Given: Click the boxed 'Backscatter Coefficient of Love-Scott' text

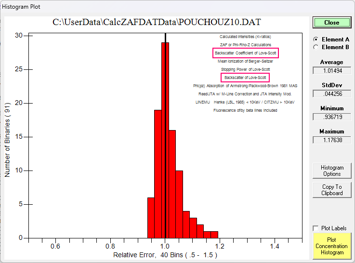Looking at the screenshot, I should pos(245,53).
